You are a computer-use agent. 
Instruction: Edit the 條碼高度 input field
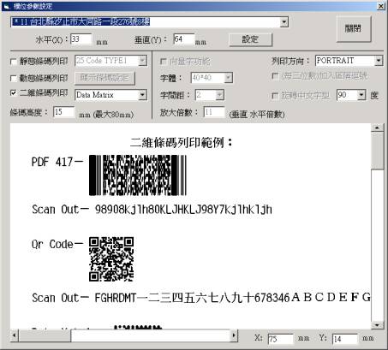click(64, 112)
